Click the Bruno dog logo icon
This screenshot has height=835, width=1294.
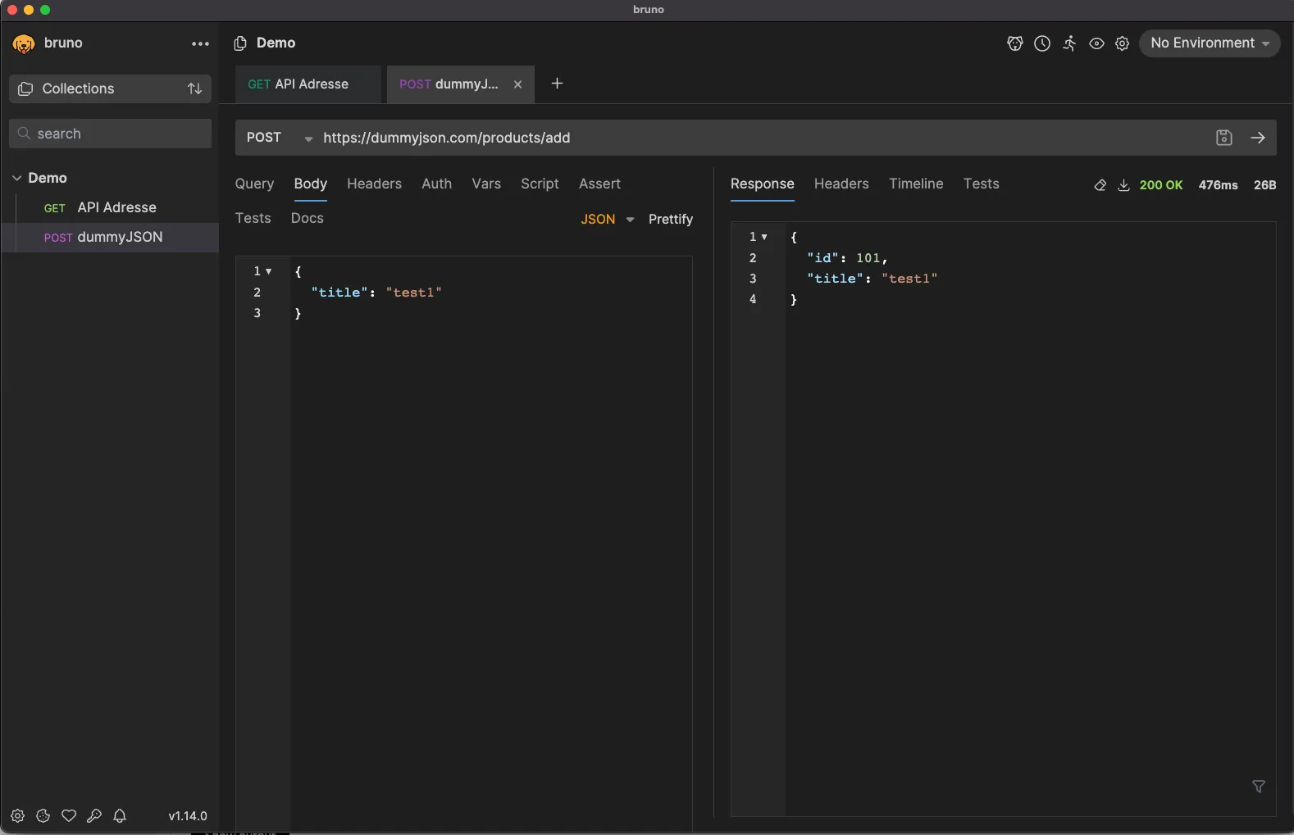pos(24,43)
